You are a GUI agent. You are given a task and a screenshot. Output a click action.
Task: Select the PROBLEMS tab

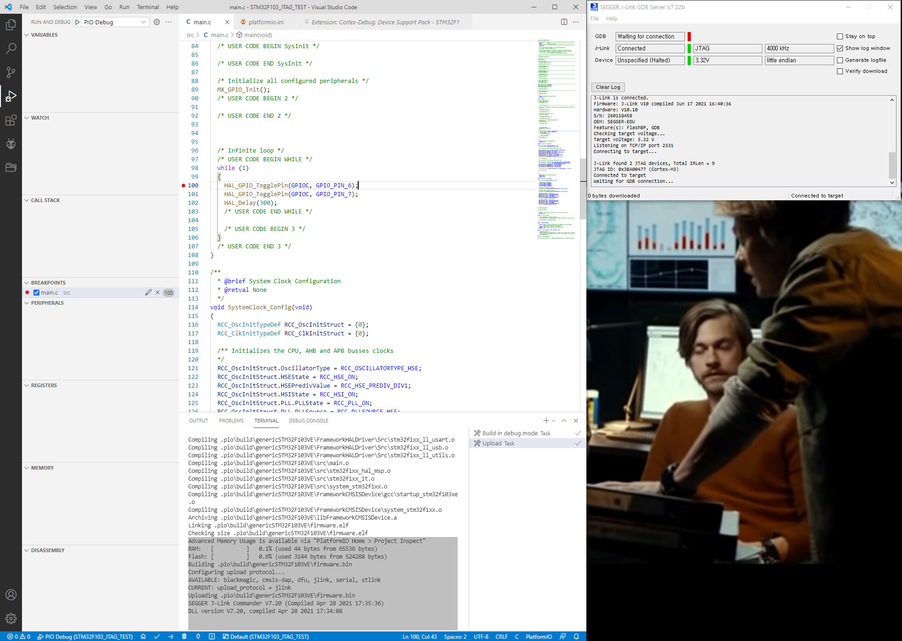[x=231, y=421]
